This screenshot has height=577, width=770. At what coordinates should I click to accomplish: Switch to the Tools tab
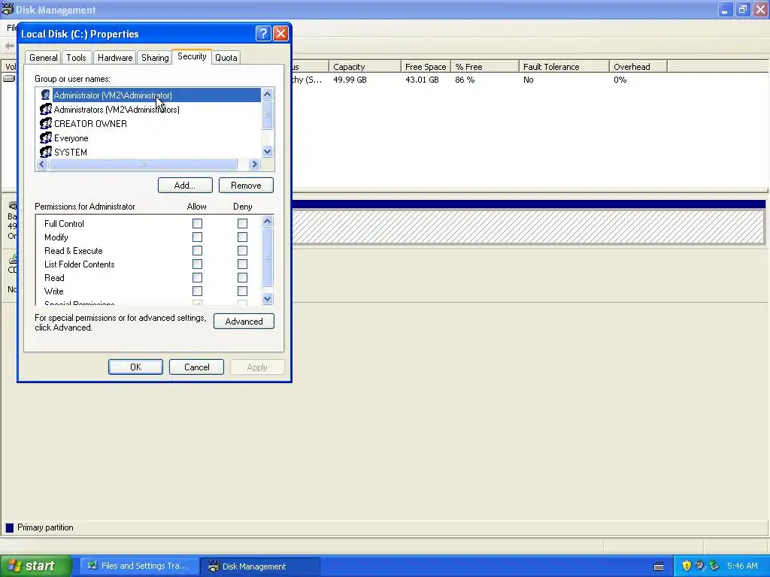click(x=76, y=58)
